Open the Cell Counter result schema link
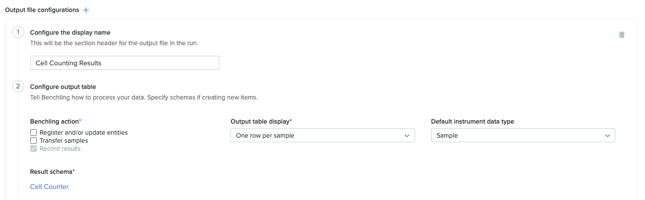Screen dimensions: 645x200 click(x=49, y=187)
